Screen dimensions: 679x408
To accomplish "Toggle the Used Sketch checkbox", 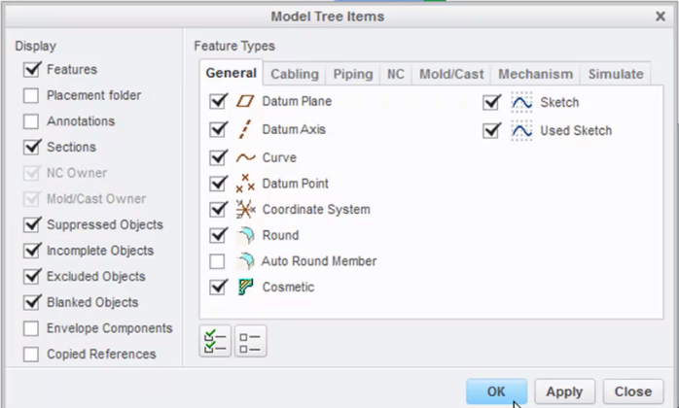I will (x=491, y=130).
